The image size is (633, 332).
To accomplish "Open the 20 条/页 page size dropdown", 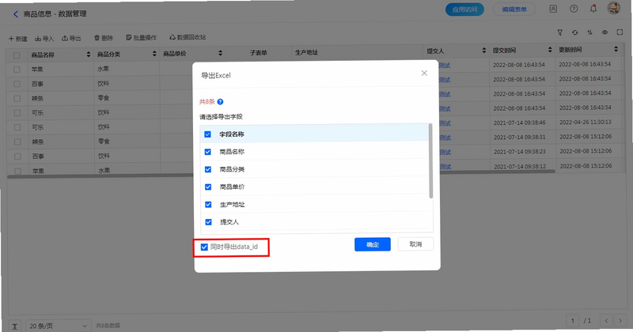I will point(58,326).
